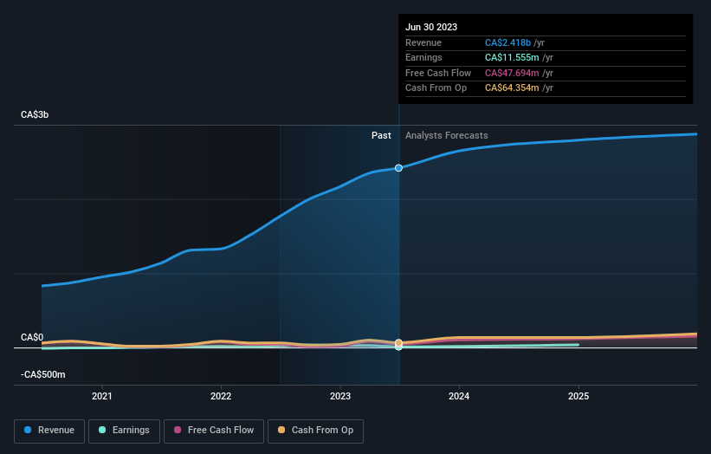Click the 2021 x-axis label
This screenshot has width=711, height=454.
102,396
